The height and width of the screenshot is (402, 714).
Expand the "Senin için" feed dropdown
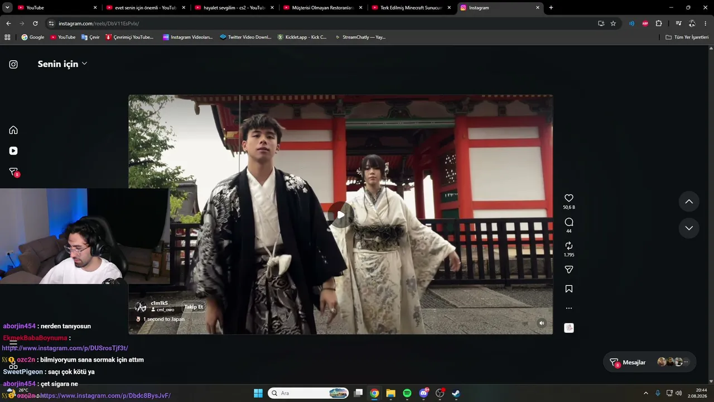62,64
